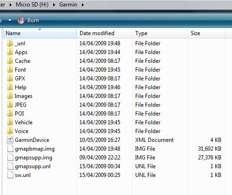
Task: Click the 1 KB size of sw.unl
Action: [216, 175]
